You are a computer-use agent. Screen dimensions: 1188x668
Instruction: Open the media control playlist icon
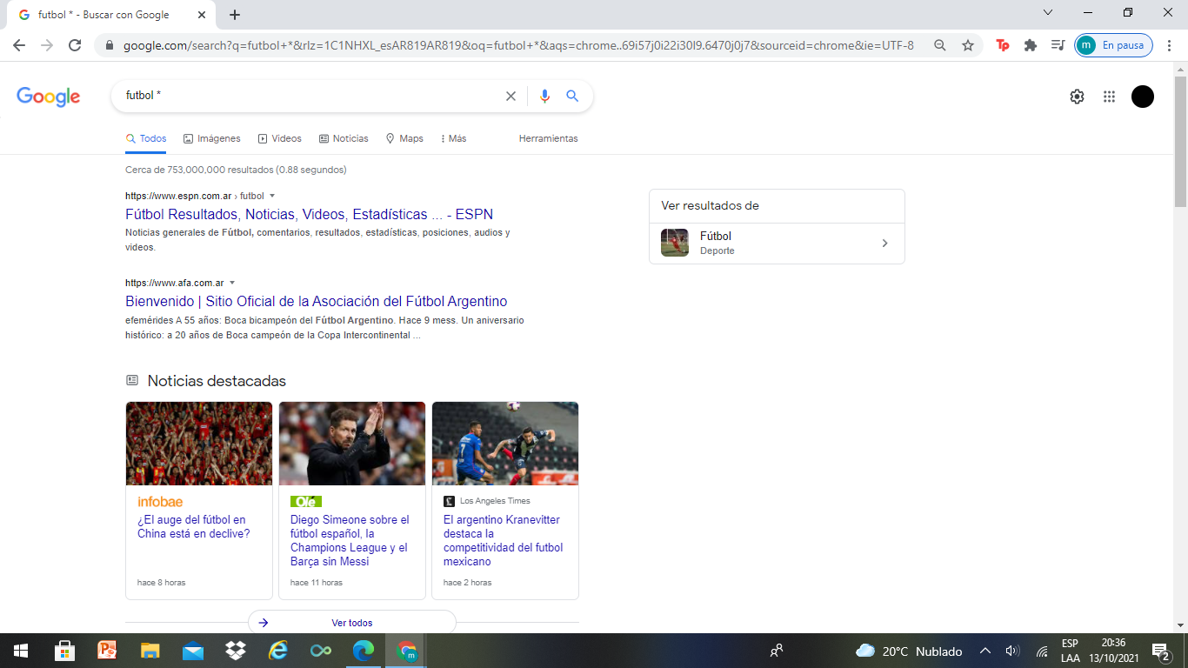pyautogui.click(x=1058, y=45)
